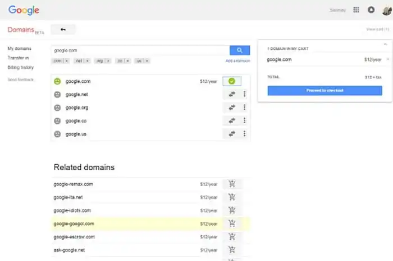
Task: Remove the .org extension filter chip
Action: coord(107,60)
